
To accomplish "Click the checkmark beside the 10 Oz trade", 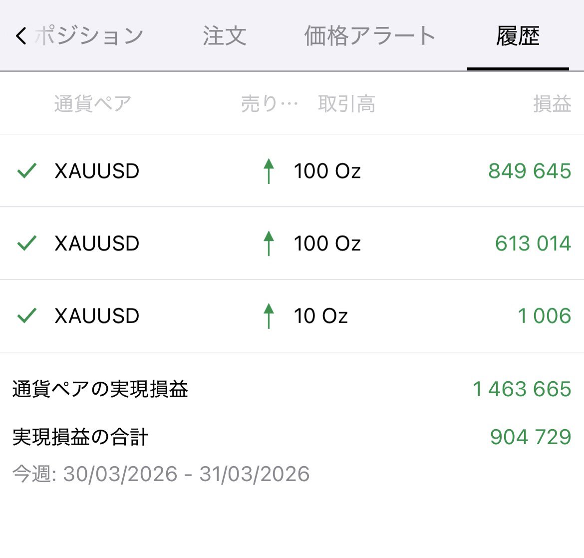I will tap(27, 316).
